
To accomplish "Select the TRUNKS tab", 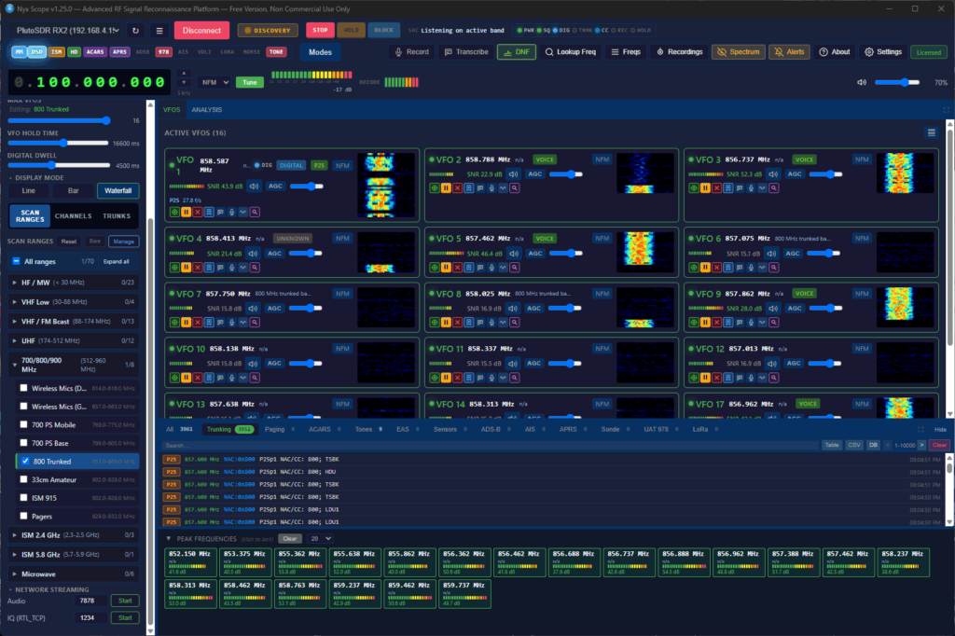I will click(x=117, y=216).
